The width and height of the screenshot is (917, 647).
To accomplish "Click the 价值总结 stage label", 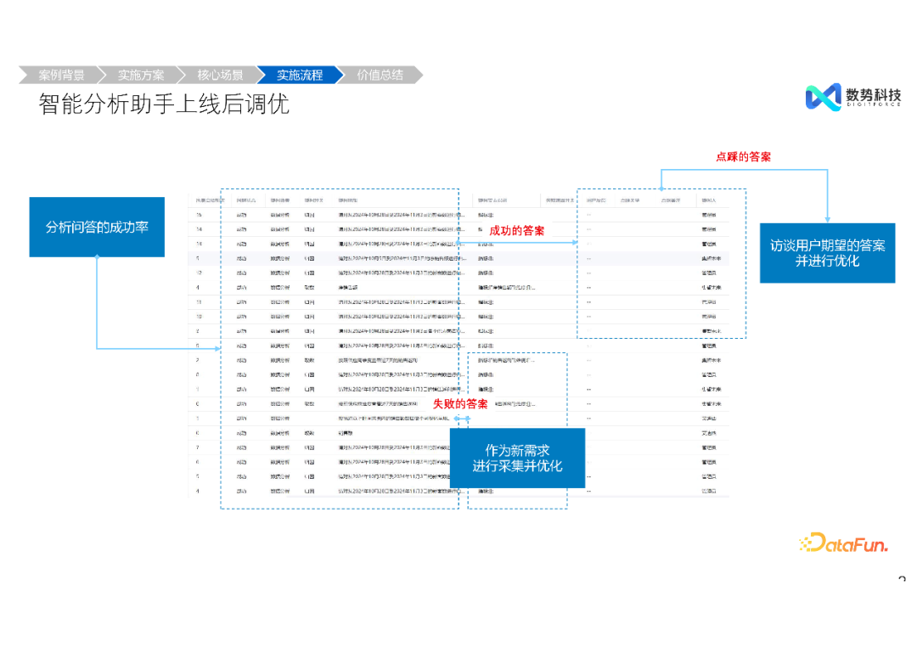I will click(380, 75).
